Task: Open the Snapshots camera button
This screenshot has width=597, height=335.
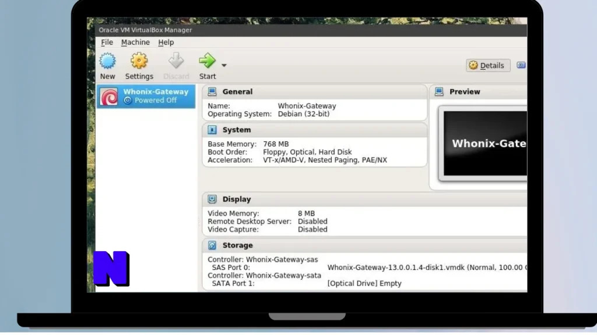Action: tap(521, 65)
